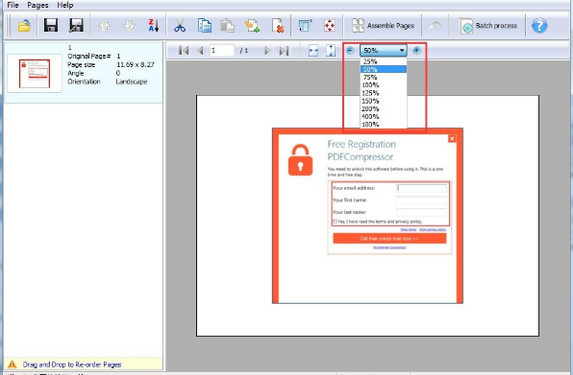The width and height of the screenshot is (573, 375).
Task: Open Batch process
Action: pos(487,26)
